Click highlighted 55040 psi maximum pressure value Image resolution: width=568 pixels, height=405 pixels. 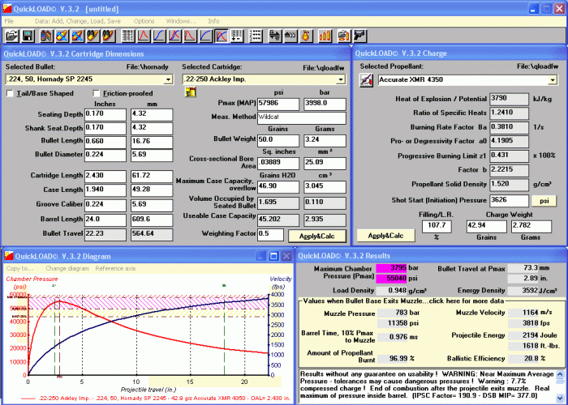click(x=391, y=279)
